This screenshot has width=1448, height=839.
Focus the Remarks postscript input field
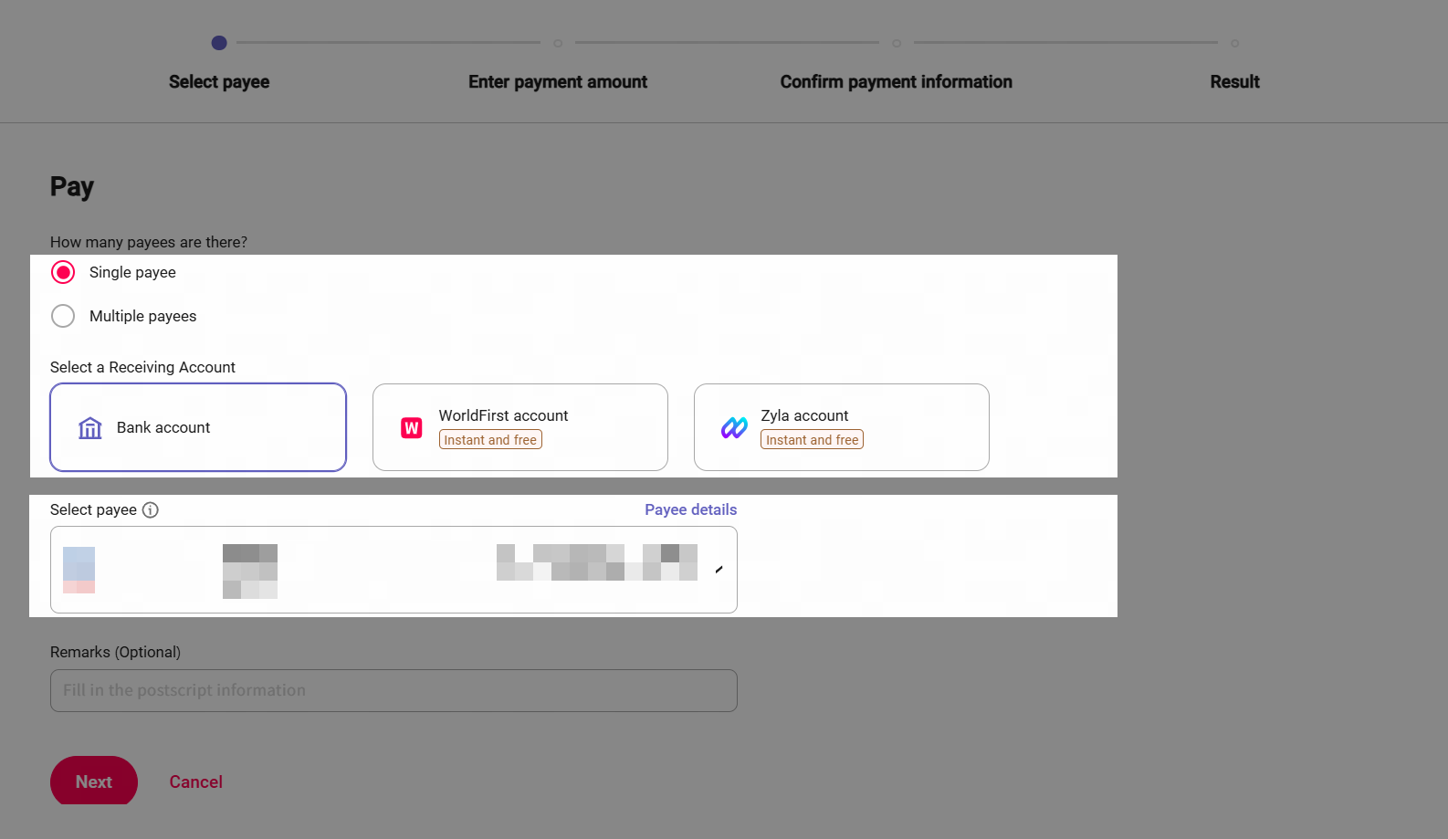pos(393,691)
